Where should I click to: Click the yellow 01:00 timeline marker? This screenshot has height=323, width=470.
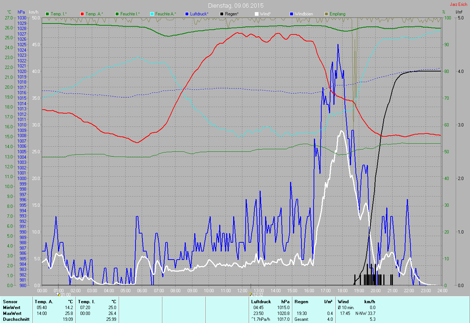[x=58, y=294]
